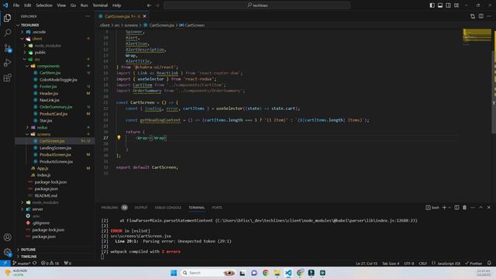Image resolution: width=496 pixels, height=279 pixels.
Task: Expand the public folder
Action: (x=40, y=52)
